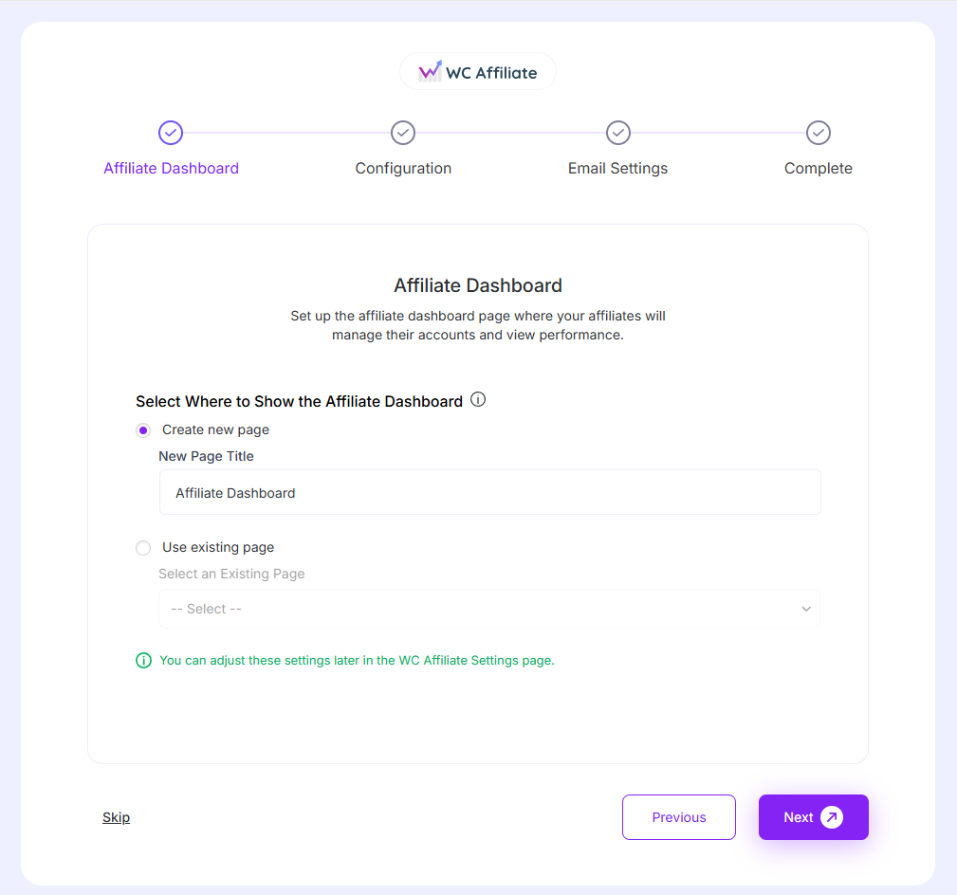Go to the Configuration step label
957x895 pixels.
point(403,169)
